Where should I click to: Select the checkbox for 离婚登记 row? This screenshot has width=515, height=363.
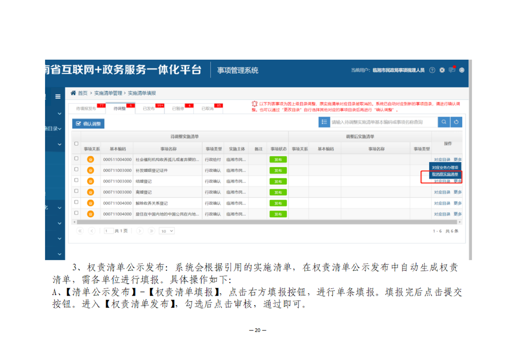coord(77,192)
